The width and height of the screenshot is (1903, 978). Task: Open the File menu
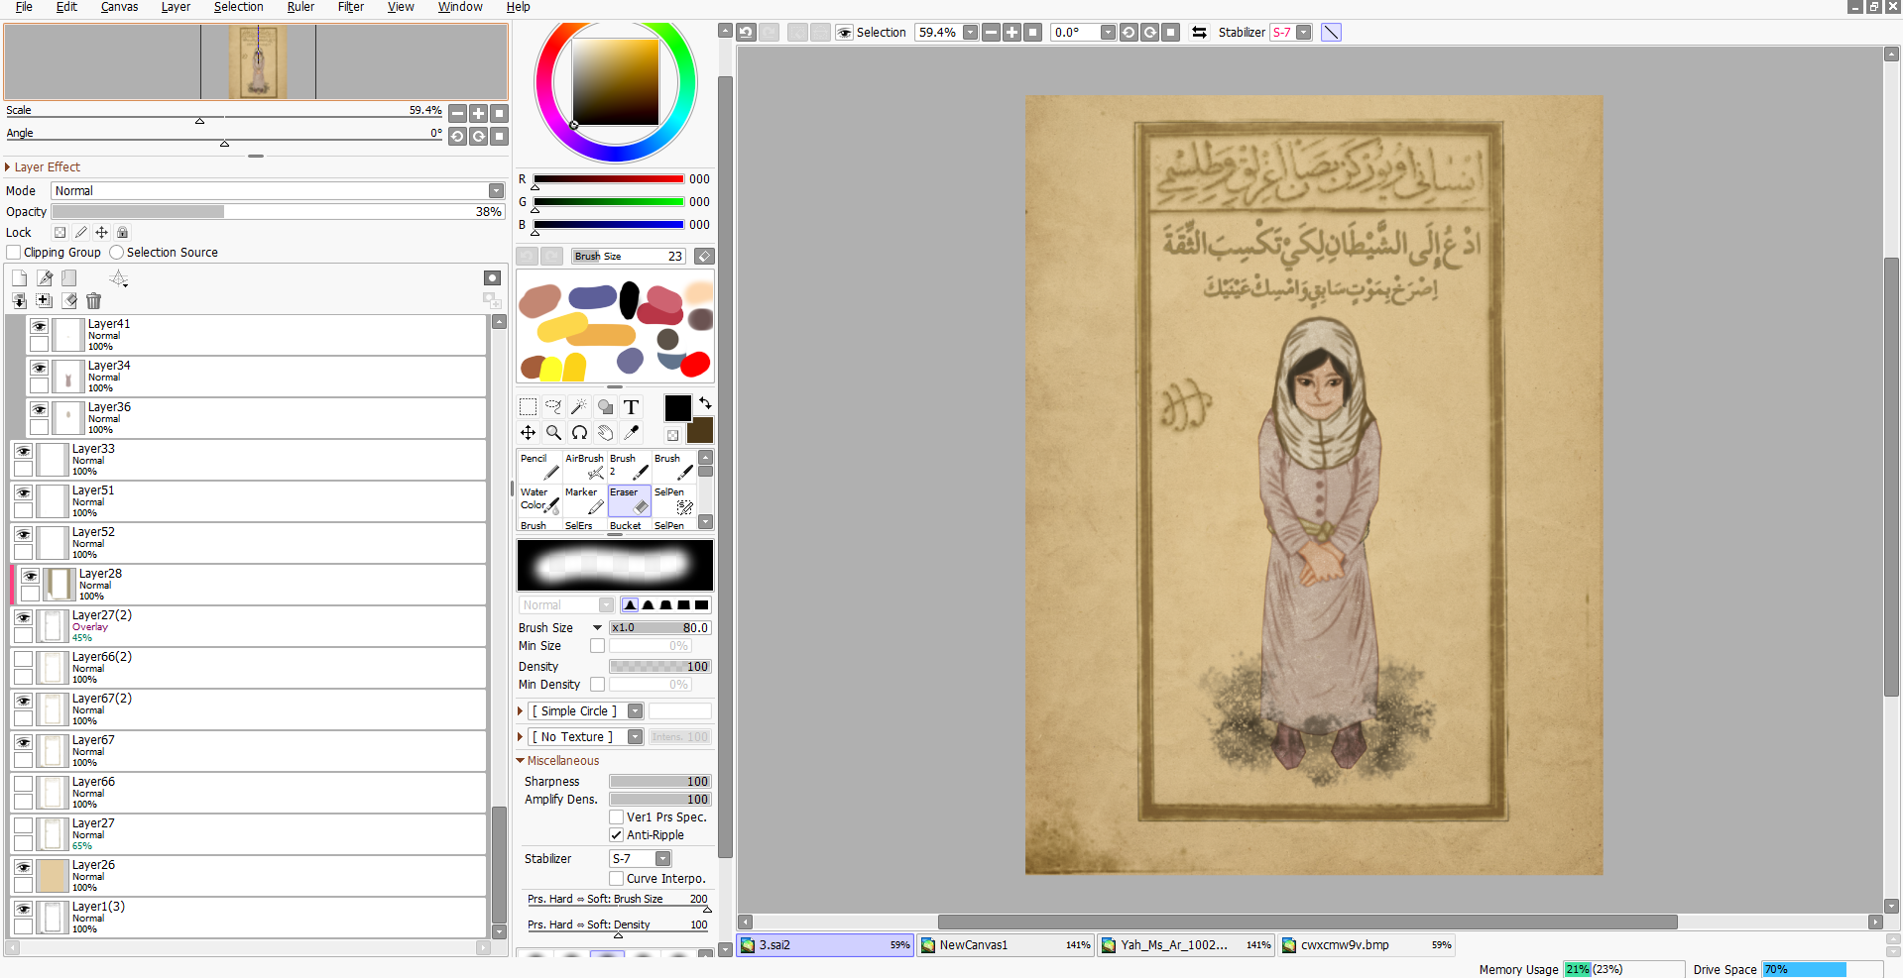pos(24,7)
